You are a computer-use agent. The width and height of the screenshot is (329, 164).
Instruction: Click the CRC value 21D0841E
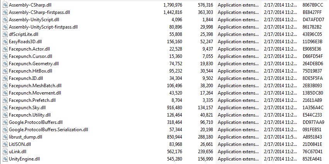(312, 144)
